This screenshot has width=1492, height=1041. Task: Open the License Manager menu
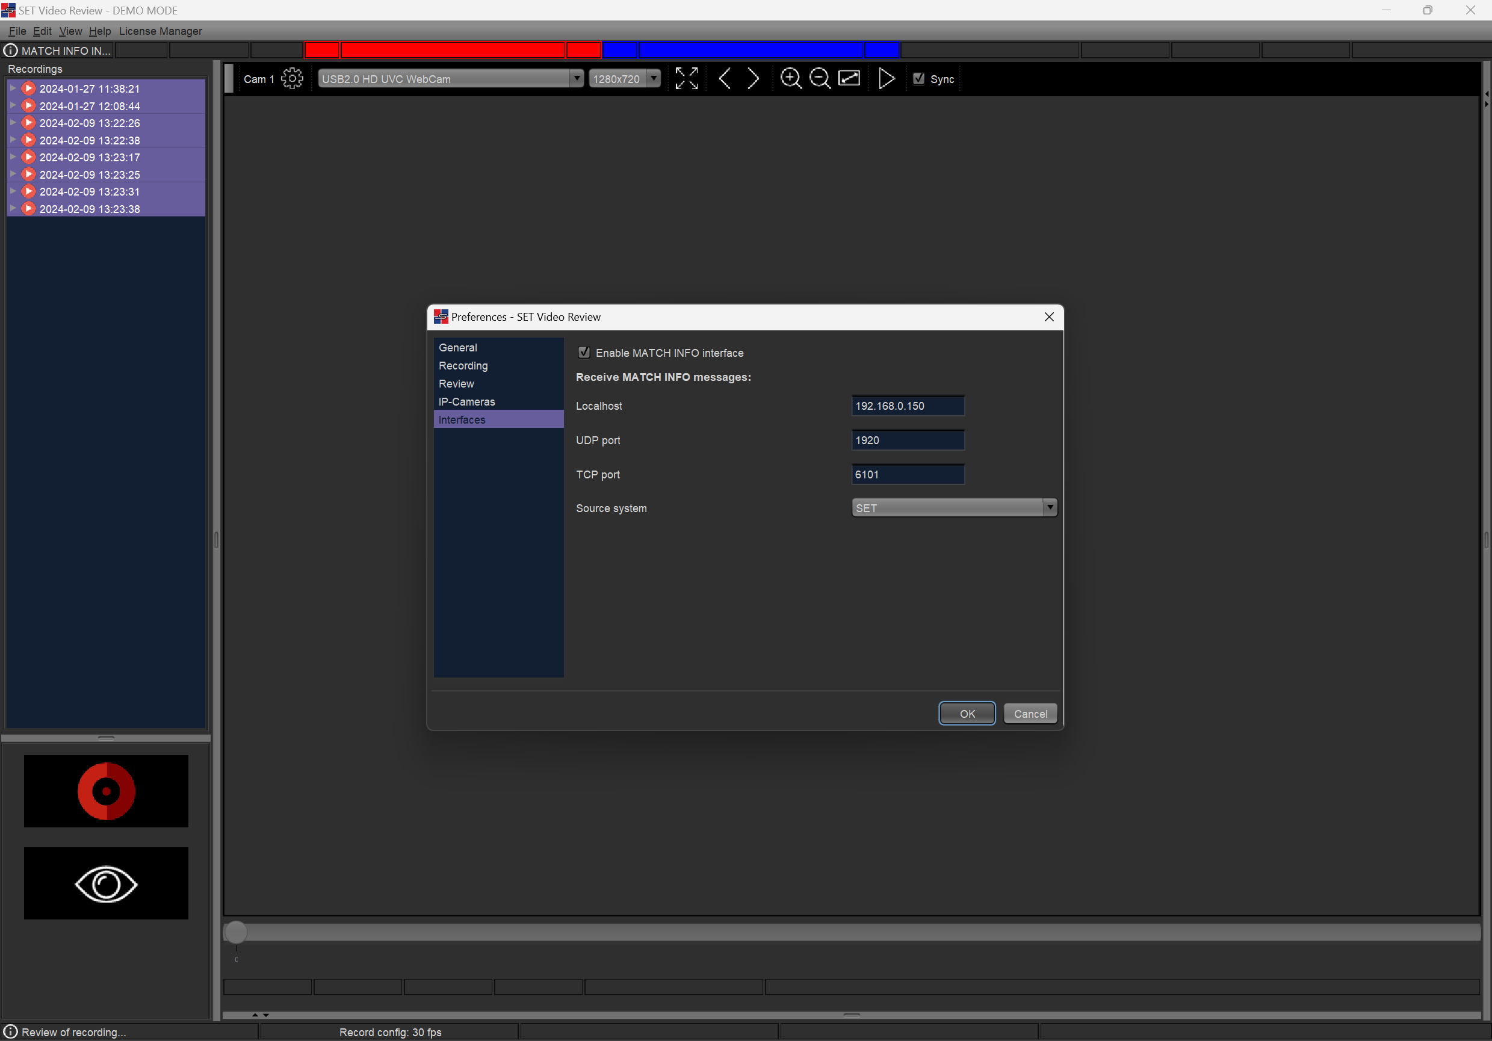(160, 31)
